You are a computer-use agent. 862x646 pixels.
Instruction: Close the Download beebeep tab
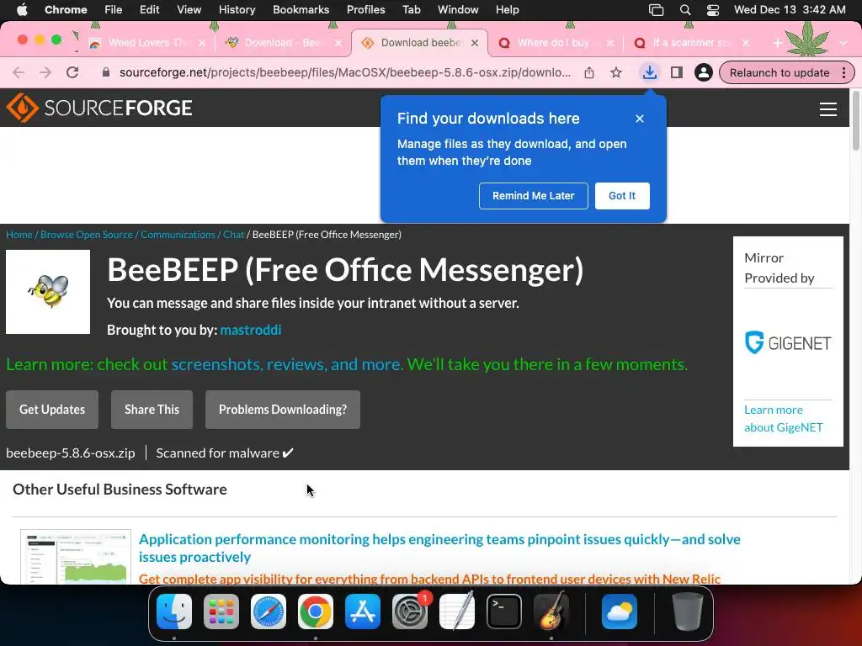pyautogui.click(x=475, y=43)
